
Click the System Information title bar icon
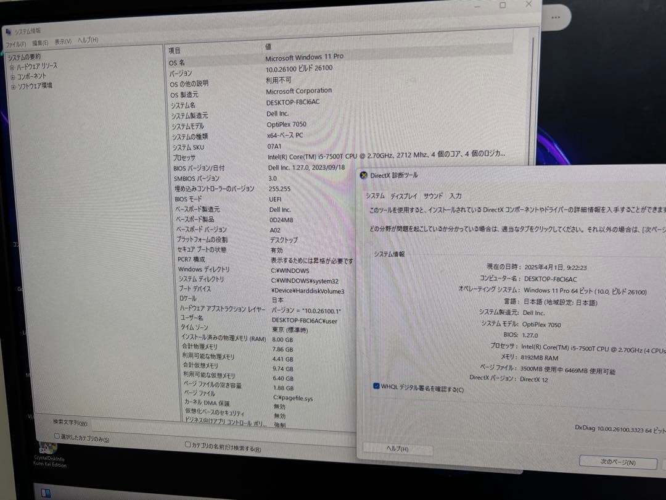9,32
